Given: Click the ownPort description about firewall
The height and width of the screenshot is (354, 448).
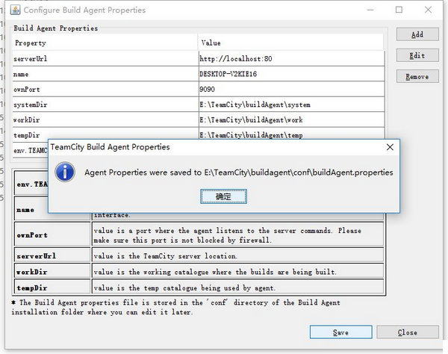Looking at the screenshot, I should 228,235.
